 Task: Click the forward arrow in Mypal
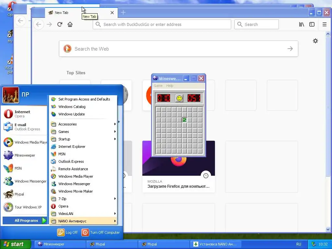(49, 24)
